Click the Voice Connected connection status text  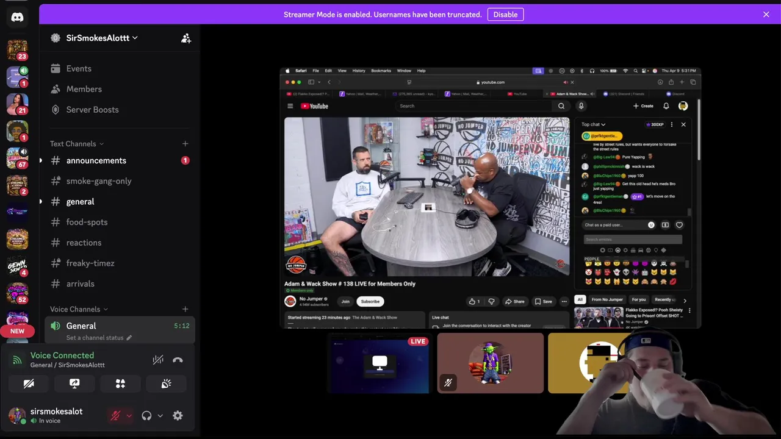(62, 355)
